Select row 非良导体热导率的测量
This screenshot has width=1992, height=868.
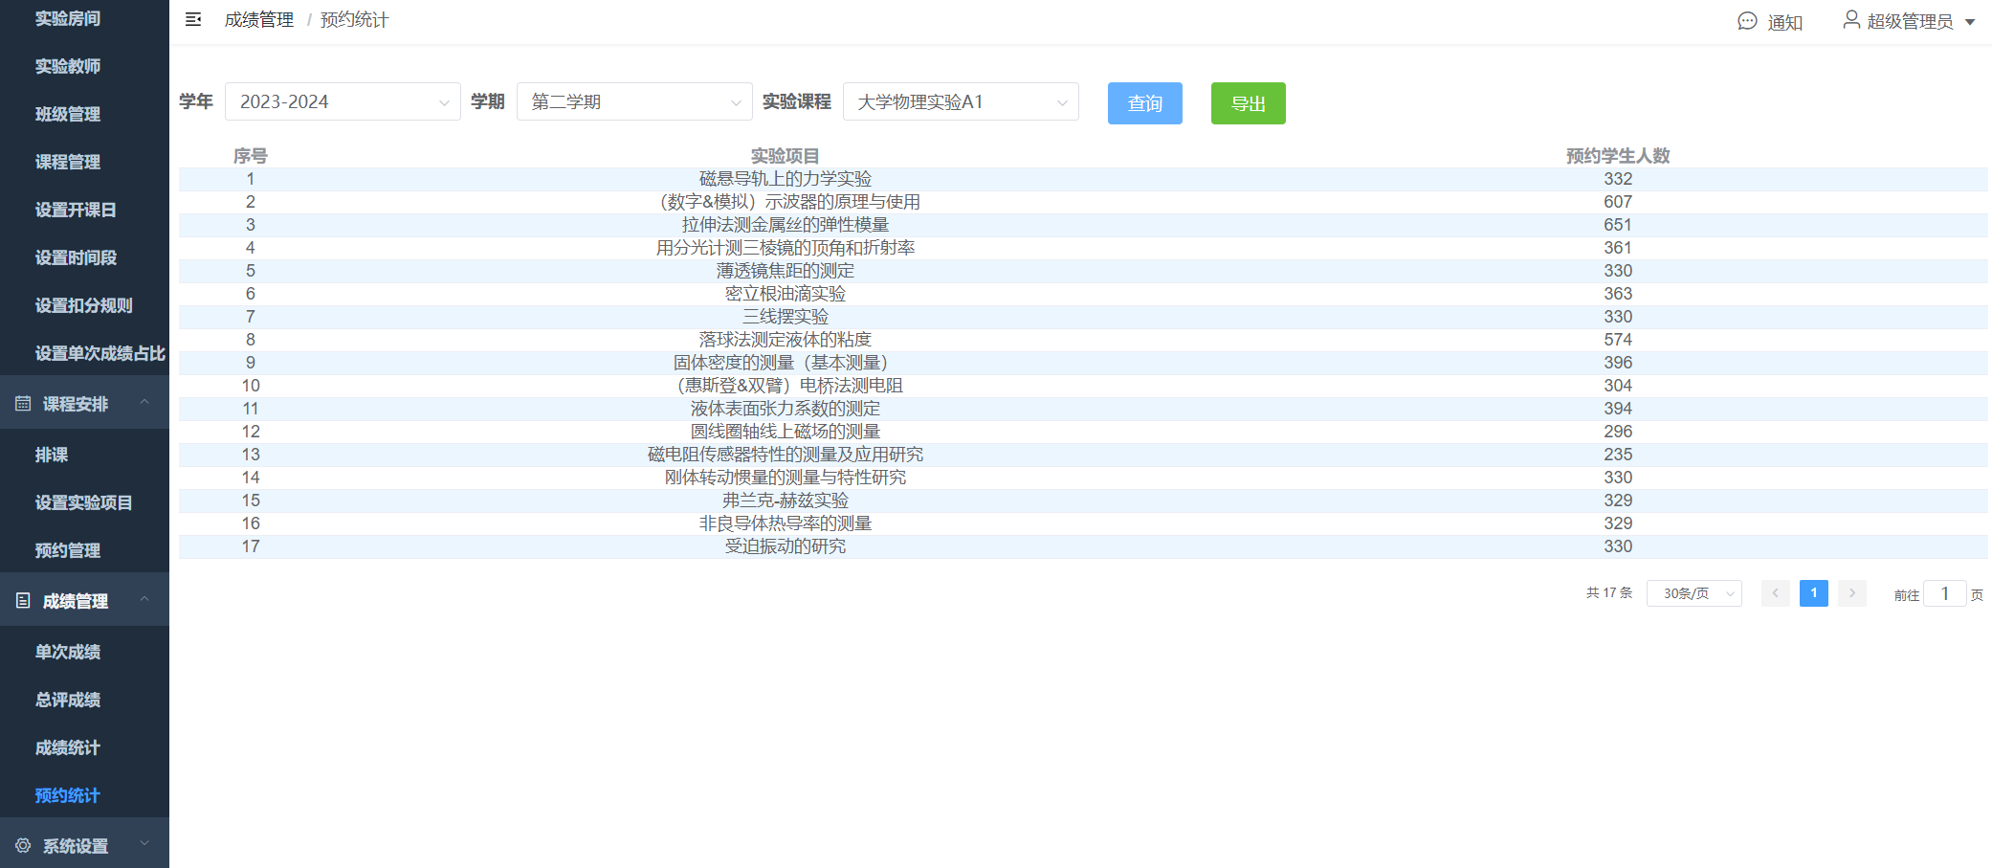pyautogui.click(x=1083, y=523)
